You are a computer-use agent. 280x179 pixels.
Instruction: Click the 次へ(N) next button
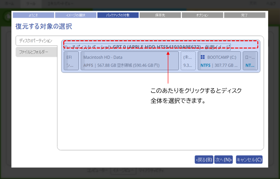coord(223,160)
